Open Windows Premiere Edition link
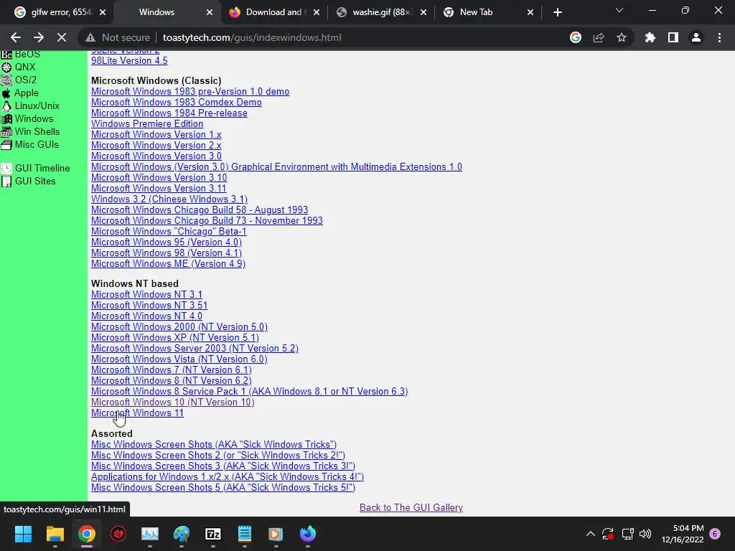This screenshot has height=551, width=735. point(147,123)
